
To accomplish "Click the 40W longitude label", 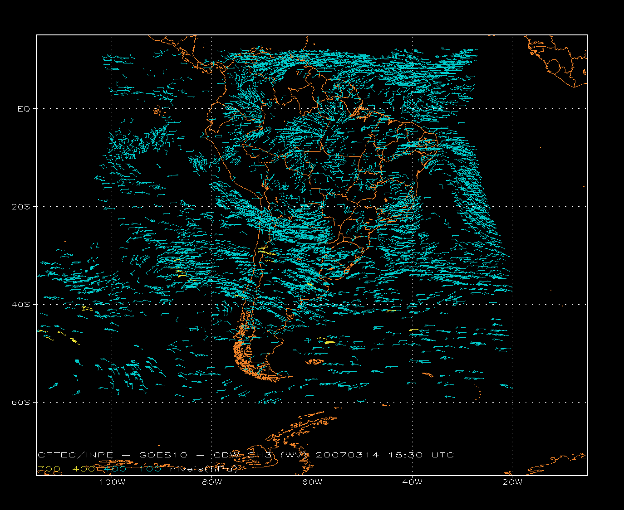I will click(x=413, y=482).
